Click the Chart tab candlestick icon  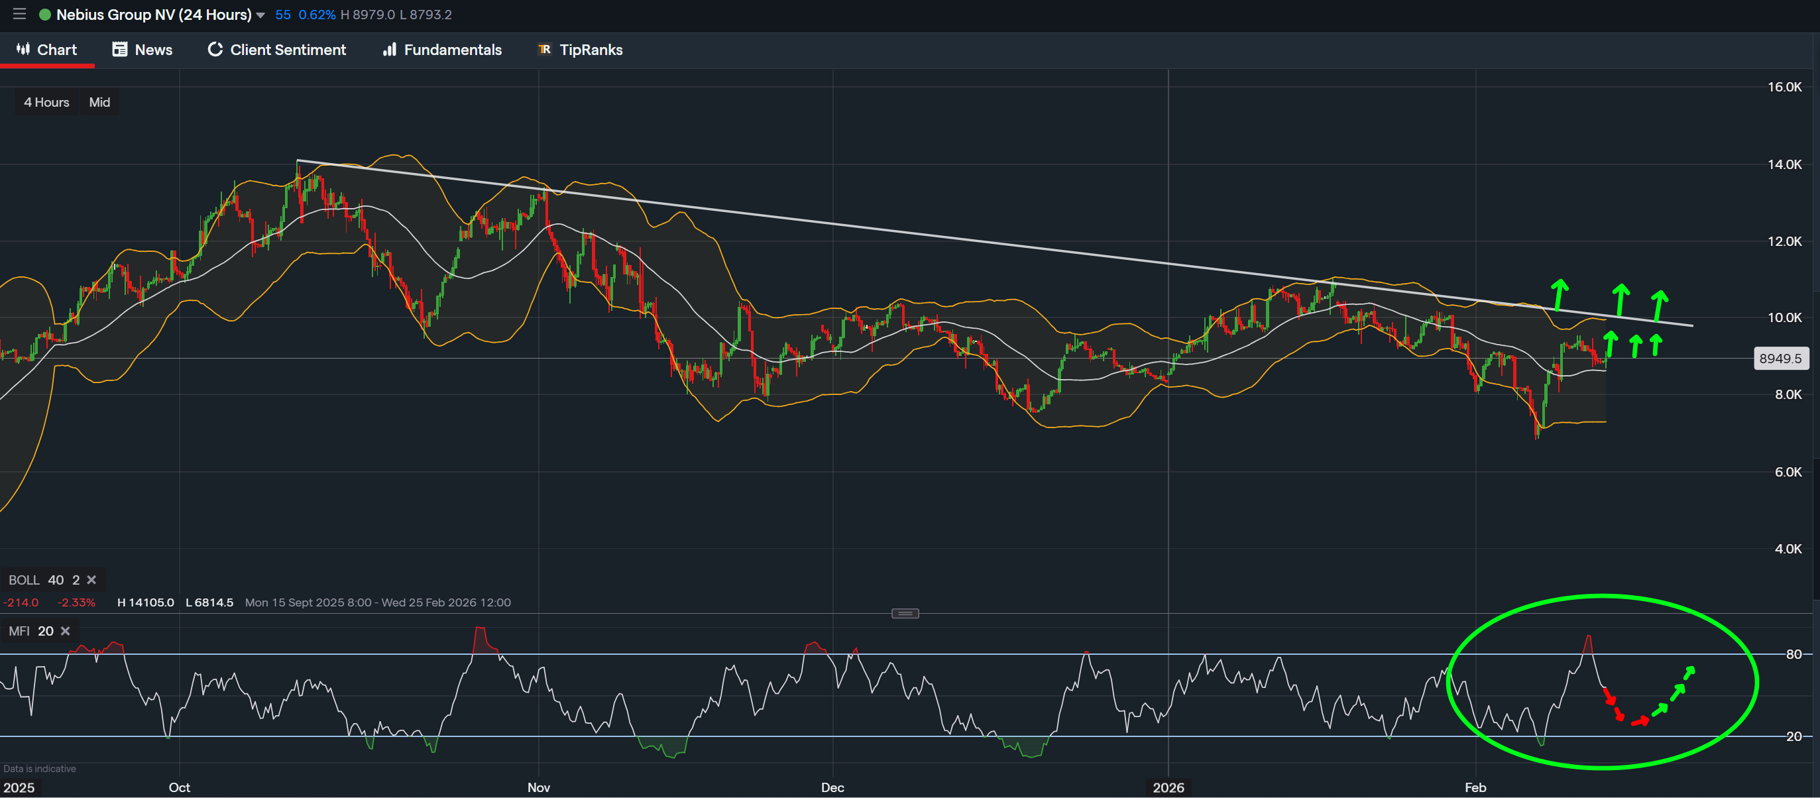click(23, 49)
